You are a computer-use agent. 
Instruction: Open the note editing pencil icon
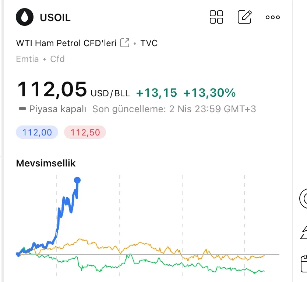coord(245,17)
